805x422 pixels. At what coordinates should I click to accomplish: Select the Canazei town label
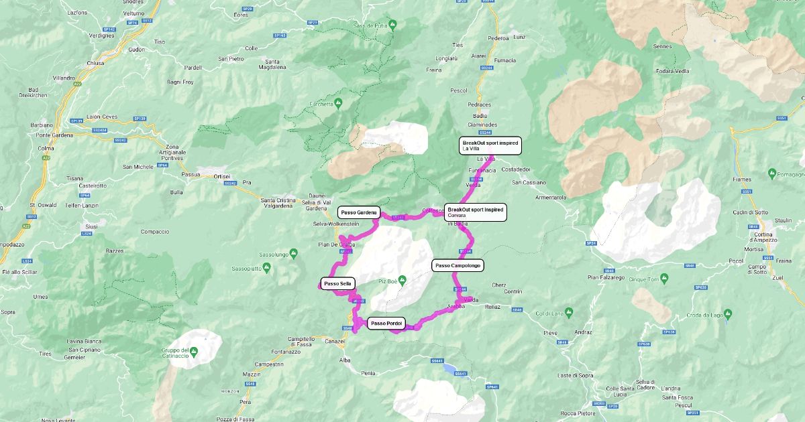[x=335, y=341]
